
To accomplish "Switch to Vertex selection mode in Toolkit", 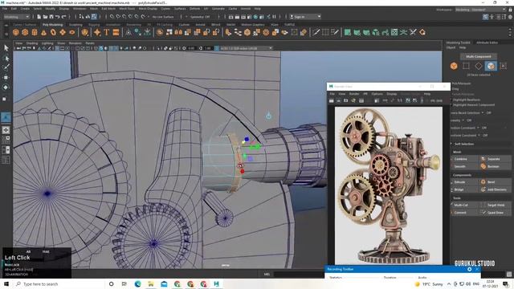I will pos(466,66).
